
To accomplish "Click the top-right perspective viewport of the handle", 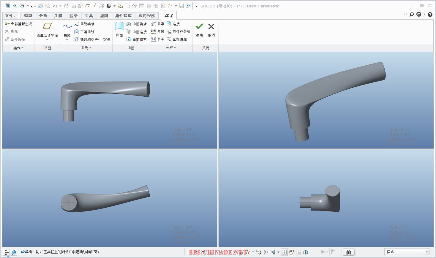I will (x=326, y=100).
